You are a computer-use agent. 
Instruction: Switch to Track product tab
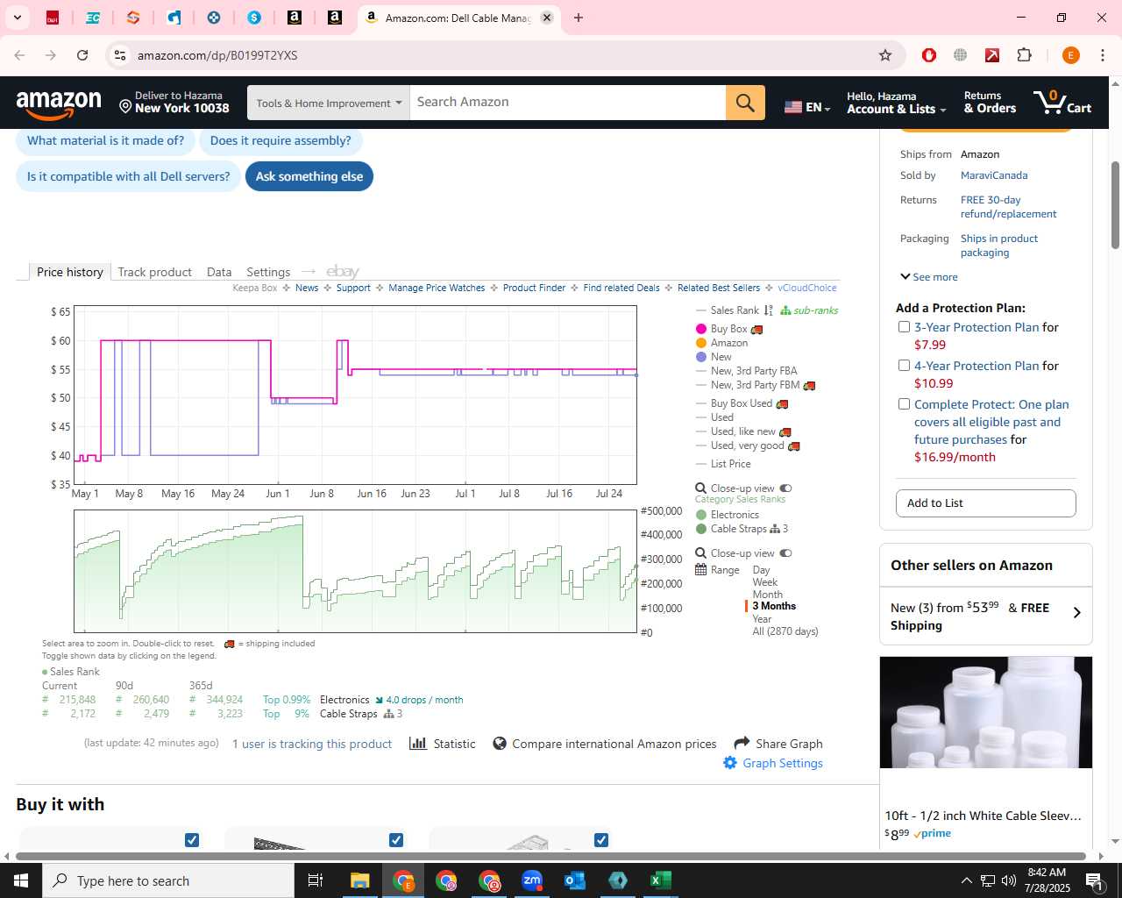click(154, 272)
